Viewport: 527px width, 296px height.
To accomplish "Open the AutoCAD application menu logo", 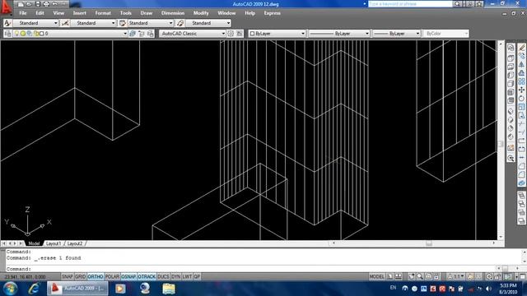I will (x=6, y=7).
